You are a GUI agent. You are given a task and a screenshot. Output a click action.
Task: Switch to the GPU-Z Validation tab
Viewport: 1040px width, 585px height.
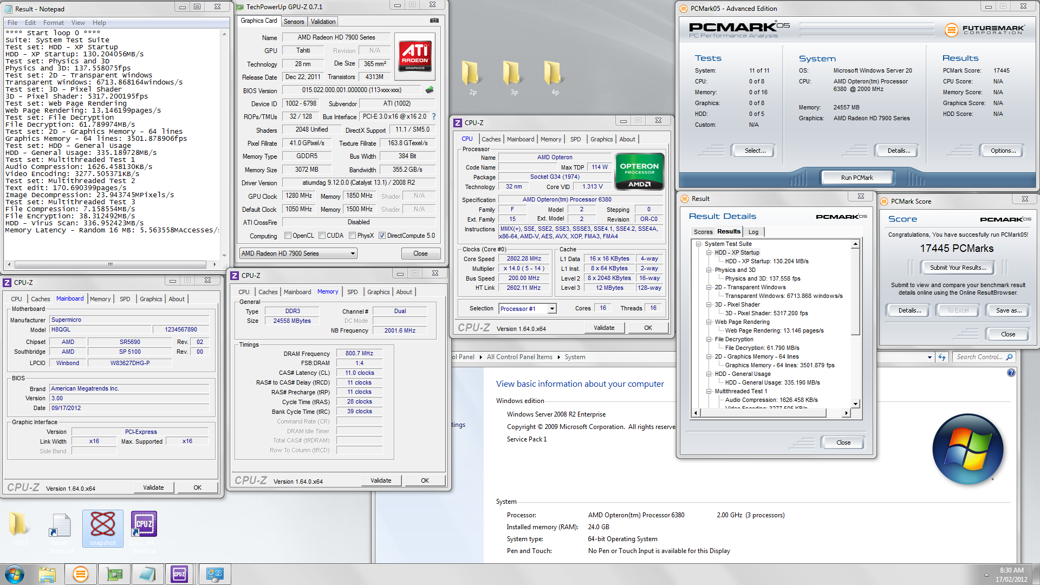(x=323, y=22)
